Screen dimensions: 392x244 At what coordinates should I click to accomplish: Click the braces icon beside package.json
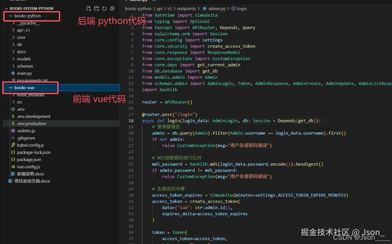pos(13,160)
